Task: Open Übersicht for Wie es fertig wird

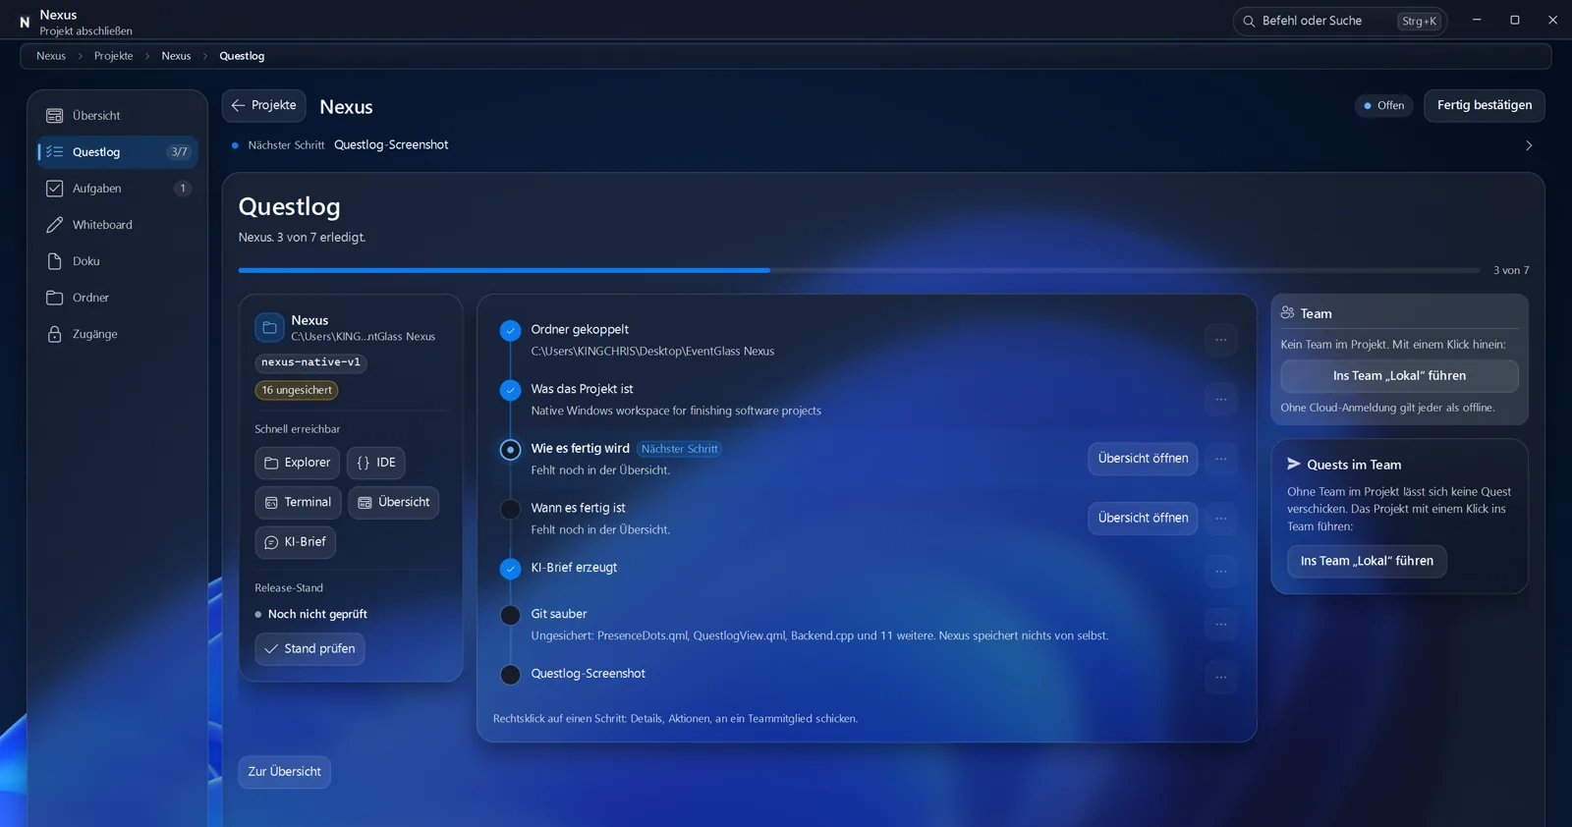Action: [x=1143, y=459]
